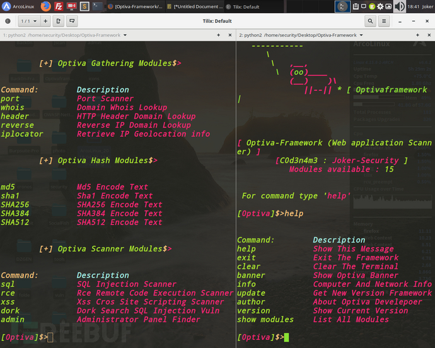Image resolution: width=435 pixels, height=348 pixels.
Task: Expand the 1/1 session switcher dropdown
Action: (29, 21)
